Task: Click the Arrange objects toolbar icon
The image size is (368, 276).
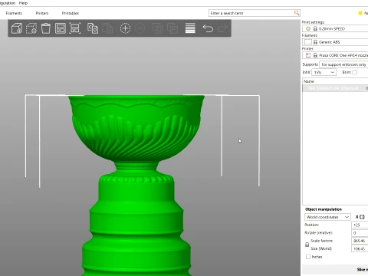Action: click(x=61, y=28)
